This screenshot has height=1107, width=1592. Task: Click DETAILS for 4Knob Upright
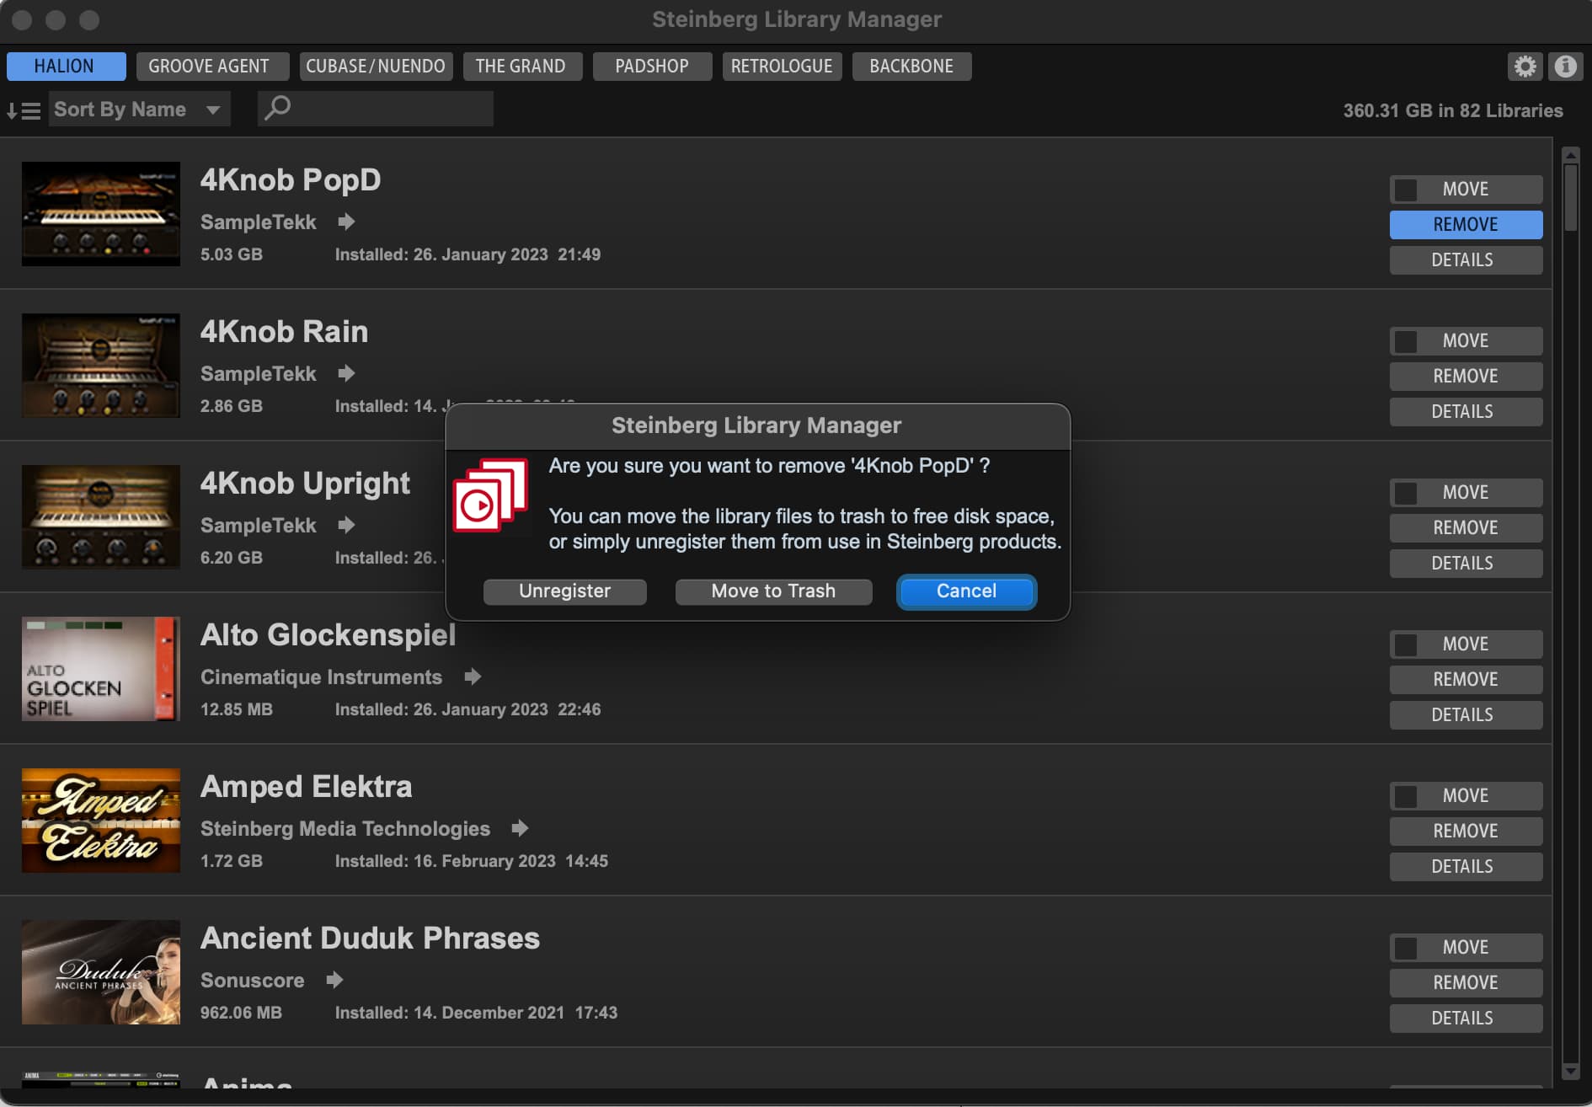click(1466, 564)
